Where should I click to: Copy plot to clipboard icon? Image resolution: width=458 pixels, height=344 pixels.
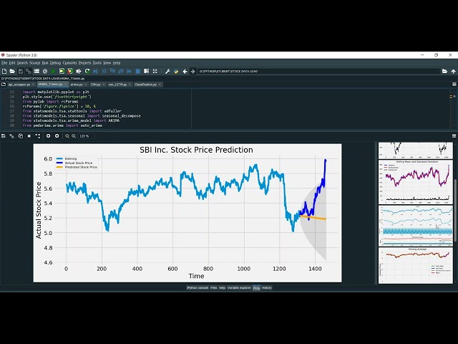click(21, 136)
